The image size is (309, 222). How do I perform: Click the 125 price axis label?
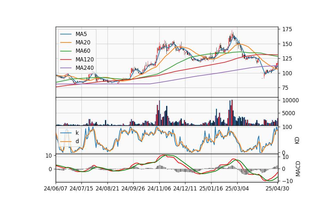pyautogui.click(x=287, y=59)
